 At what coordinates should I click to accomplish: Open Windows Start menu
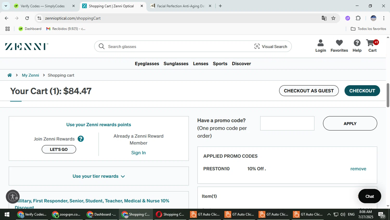point(7,215)
